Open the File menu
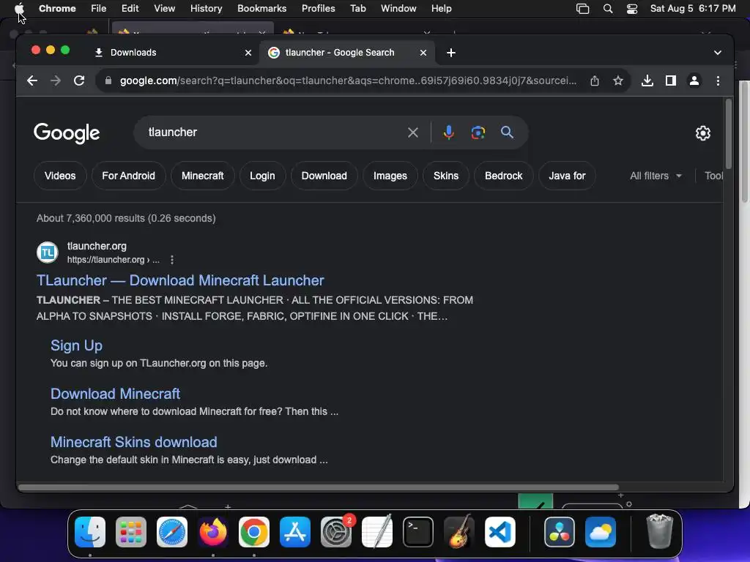This screenshot has width=750, height=562. point(99,9)
